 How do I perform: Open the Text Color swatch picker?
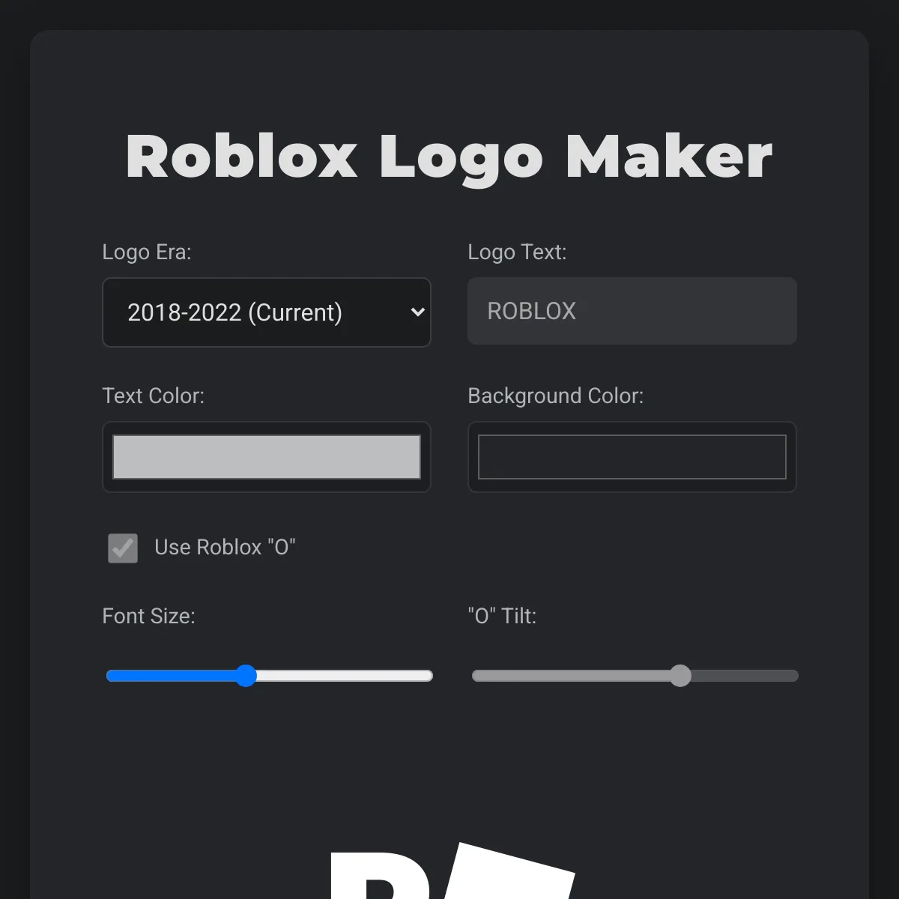click(x=267, y=457)
